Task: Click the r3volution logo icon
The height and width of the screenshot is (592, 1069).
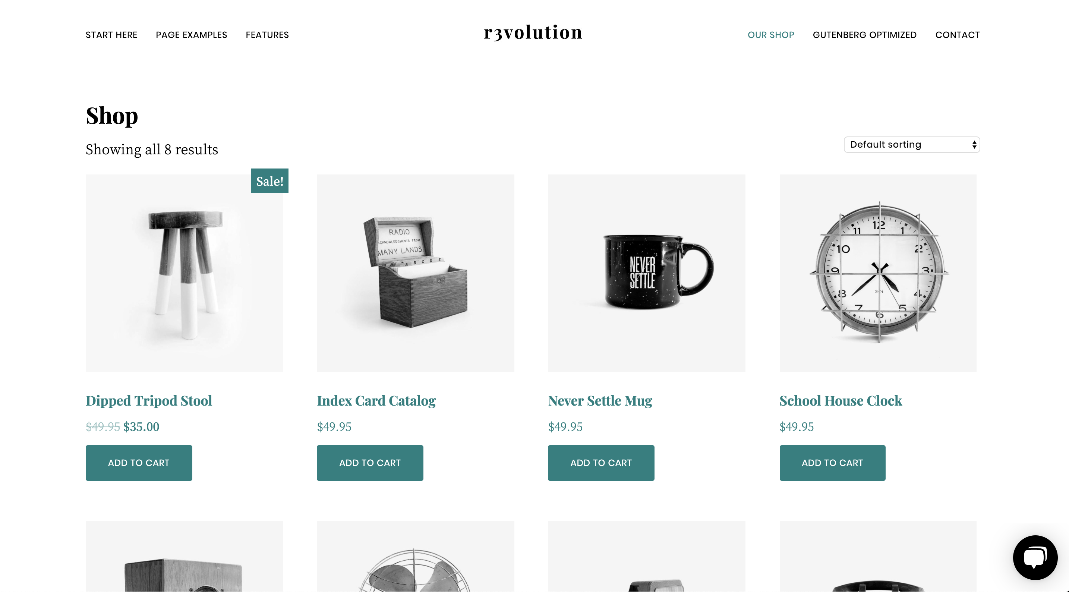Action: pos(533,34)
